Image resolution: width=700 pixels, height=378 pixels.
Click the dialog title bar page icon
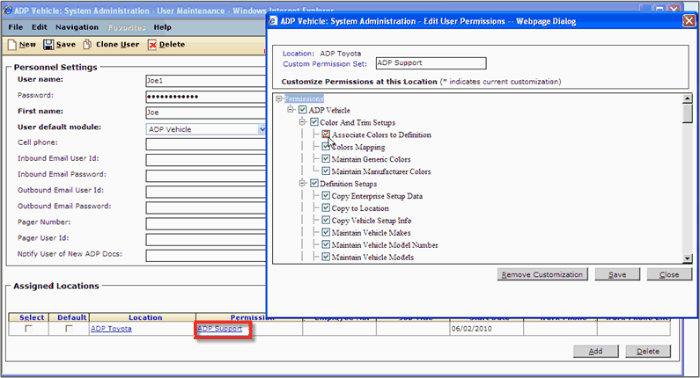(273, 21)
